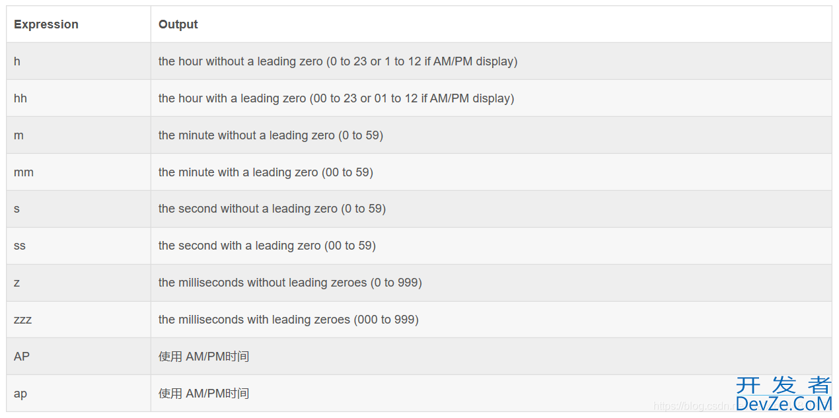The height and width of the screenshot is (418, 839).
Task: Click the minute without leading zero text
Action: 271,135
